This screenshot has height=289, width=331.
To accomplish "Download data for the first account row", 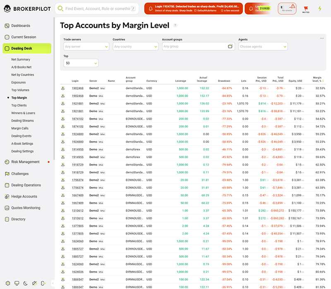I will (x=63, y=88).
